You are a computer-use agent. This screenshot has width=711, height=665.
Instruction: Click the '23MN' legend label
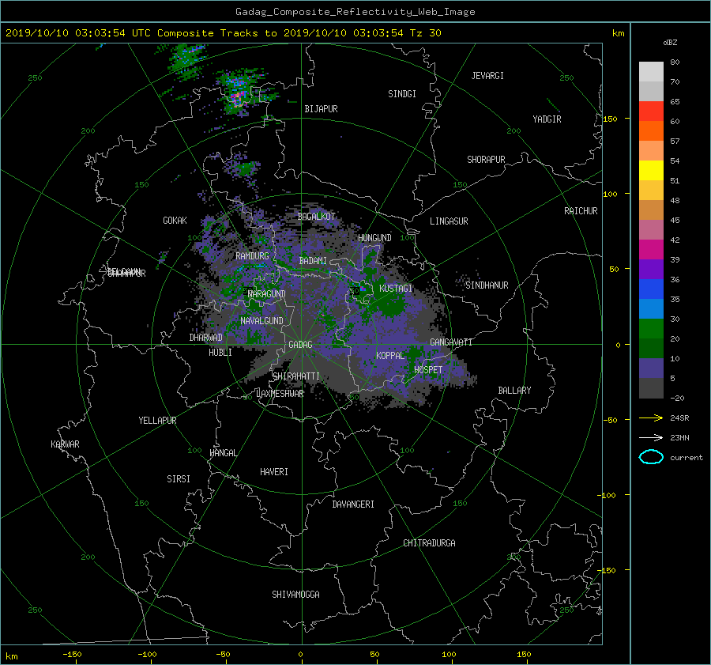(679, 437)
